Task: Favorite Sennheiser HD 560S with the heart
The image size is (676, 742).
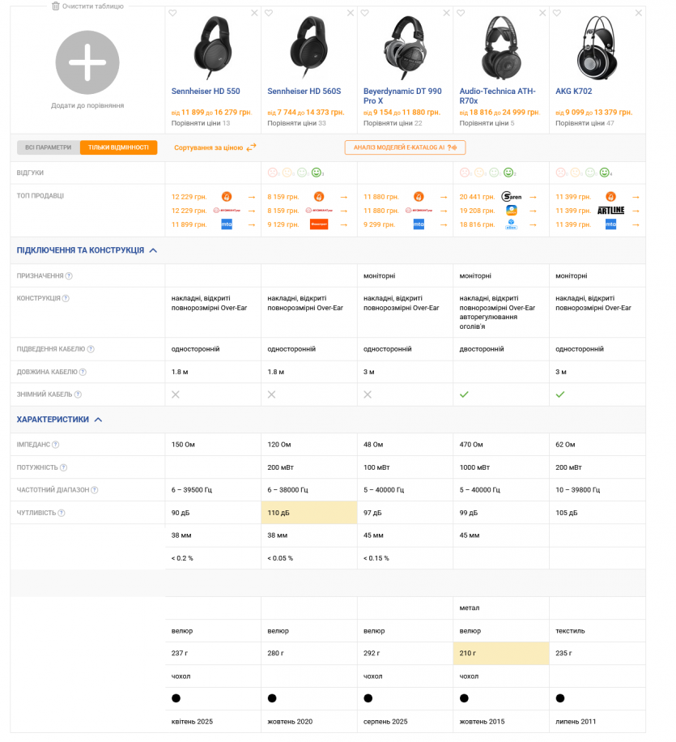Action: pyautogui.click(x=269, y=13)
